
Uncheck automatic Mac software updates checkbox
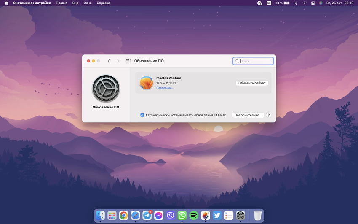point(142,115)
